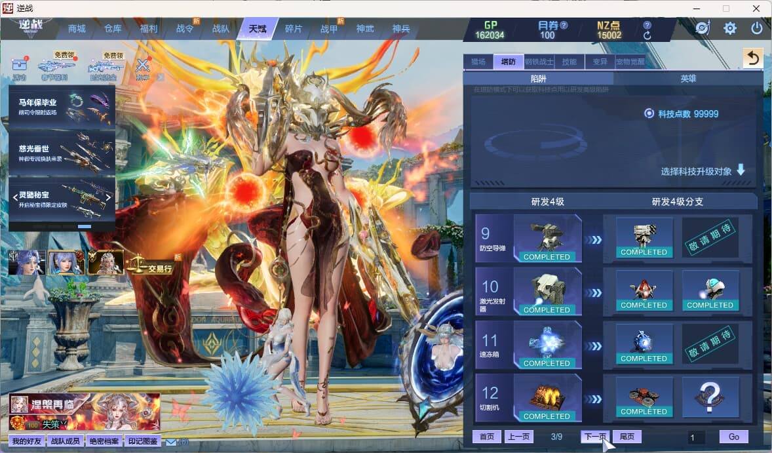Open the target/planet icon in top bar
This screenshot has width=772, height=453.
(x=703, y=28)
